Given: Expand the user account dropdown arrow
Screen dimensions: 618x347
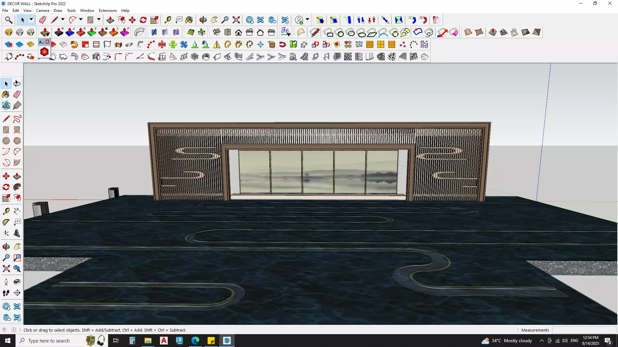Looking at the screenshot, I should click(x=307, y=20).
